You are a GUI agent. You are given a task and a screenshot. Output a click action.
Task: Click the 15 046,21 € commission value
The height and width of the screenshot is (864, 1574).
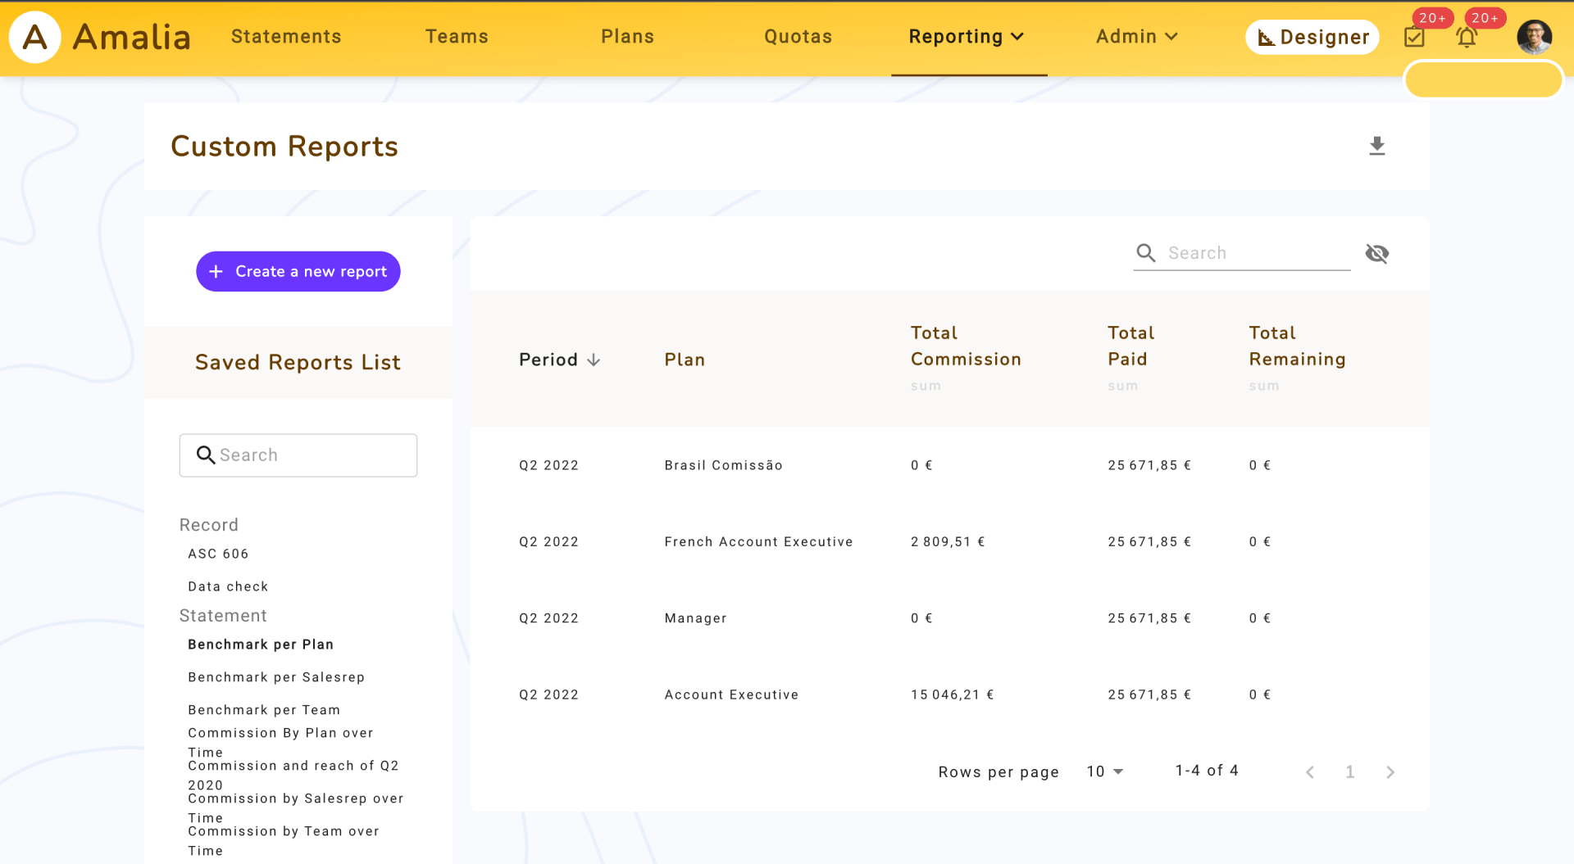point(953,694)
